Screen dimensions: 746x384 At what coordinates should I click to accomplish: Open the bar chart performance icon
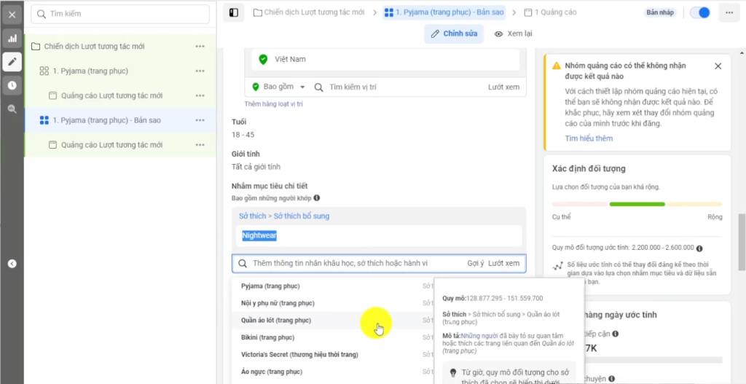click(12, 39)
